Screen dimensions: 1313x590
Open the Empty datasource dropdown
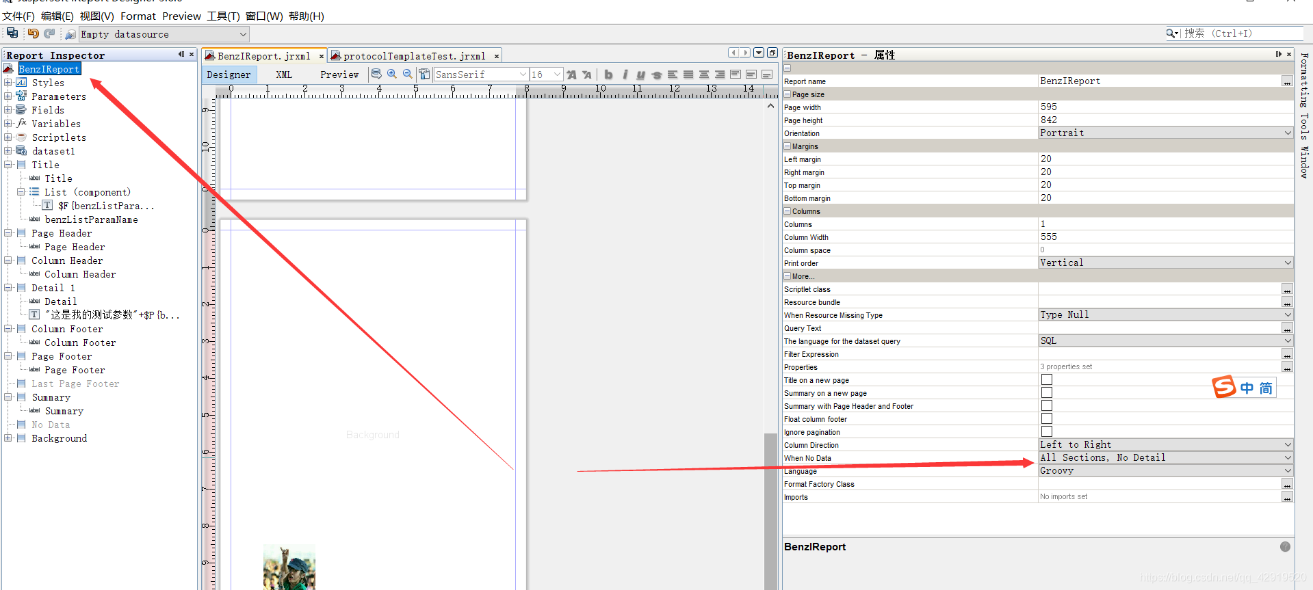164,34
